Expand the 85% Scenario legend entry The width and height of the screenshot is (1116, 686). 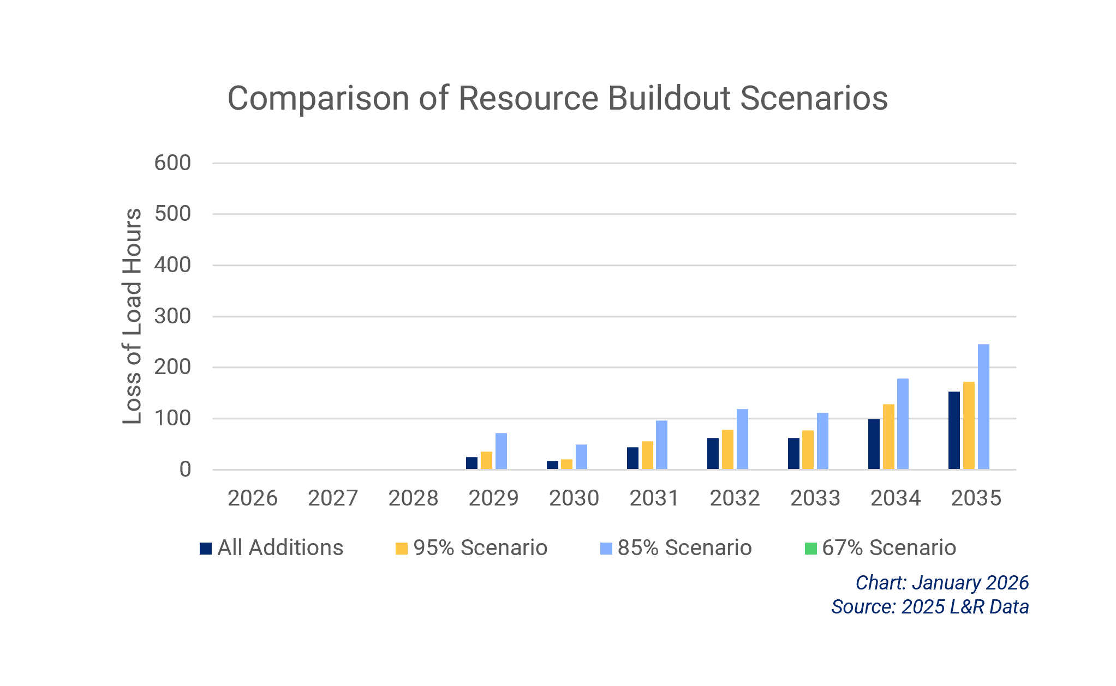click(684, 548)
